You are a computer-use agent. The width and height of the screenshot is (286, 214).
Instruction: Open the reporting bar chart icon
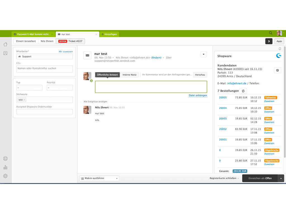tap(5, 167)
